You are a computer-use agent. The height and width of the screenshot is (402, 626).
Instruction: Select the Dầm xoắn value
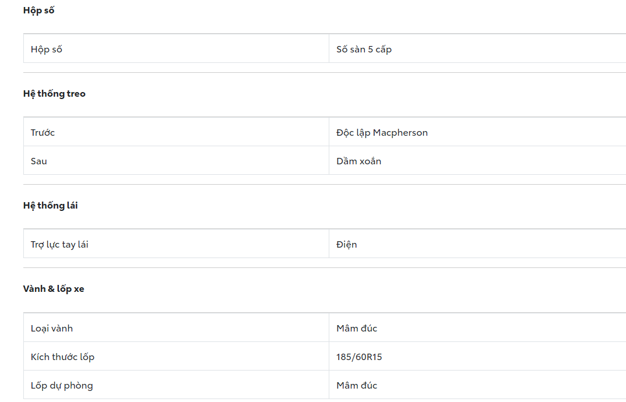358,161
